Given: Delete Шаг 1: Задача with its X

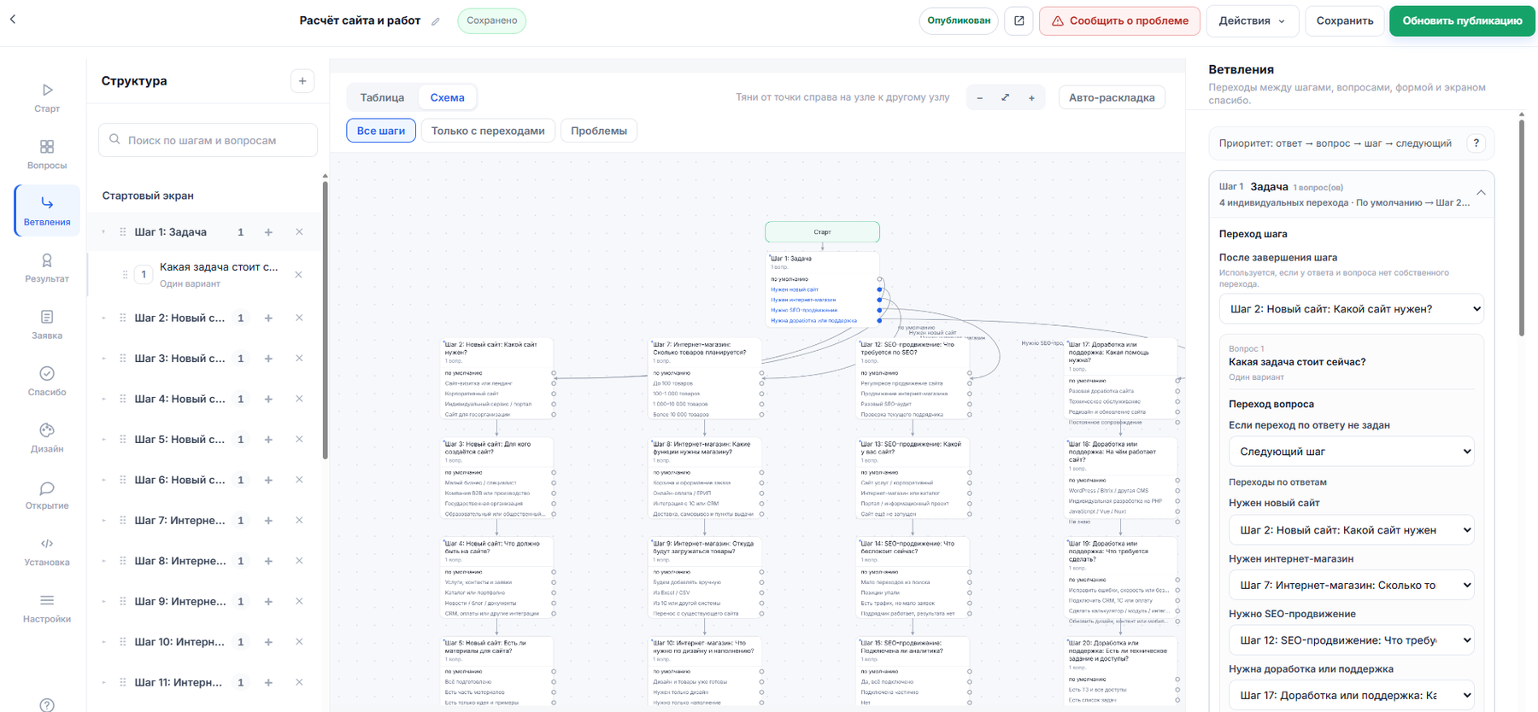Looking at the screenshot, I should tap(299, 232).
